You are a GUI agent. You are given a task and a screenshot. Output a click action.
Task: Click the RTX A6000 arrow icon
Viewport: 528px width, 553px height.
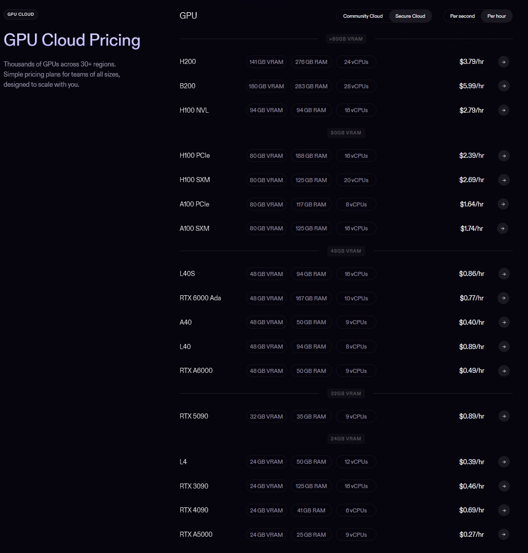click(x=504, y=371)
